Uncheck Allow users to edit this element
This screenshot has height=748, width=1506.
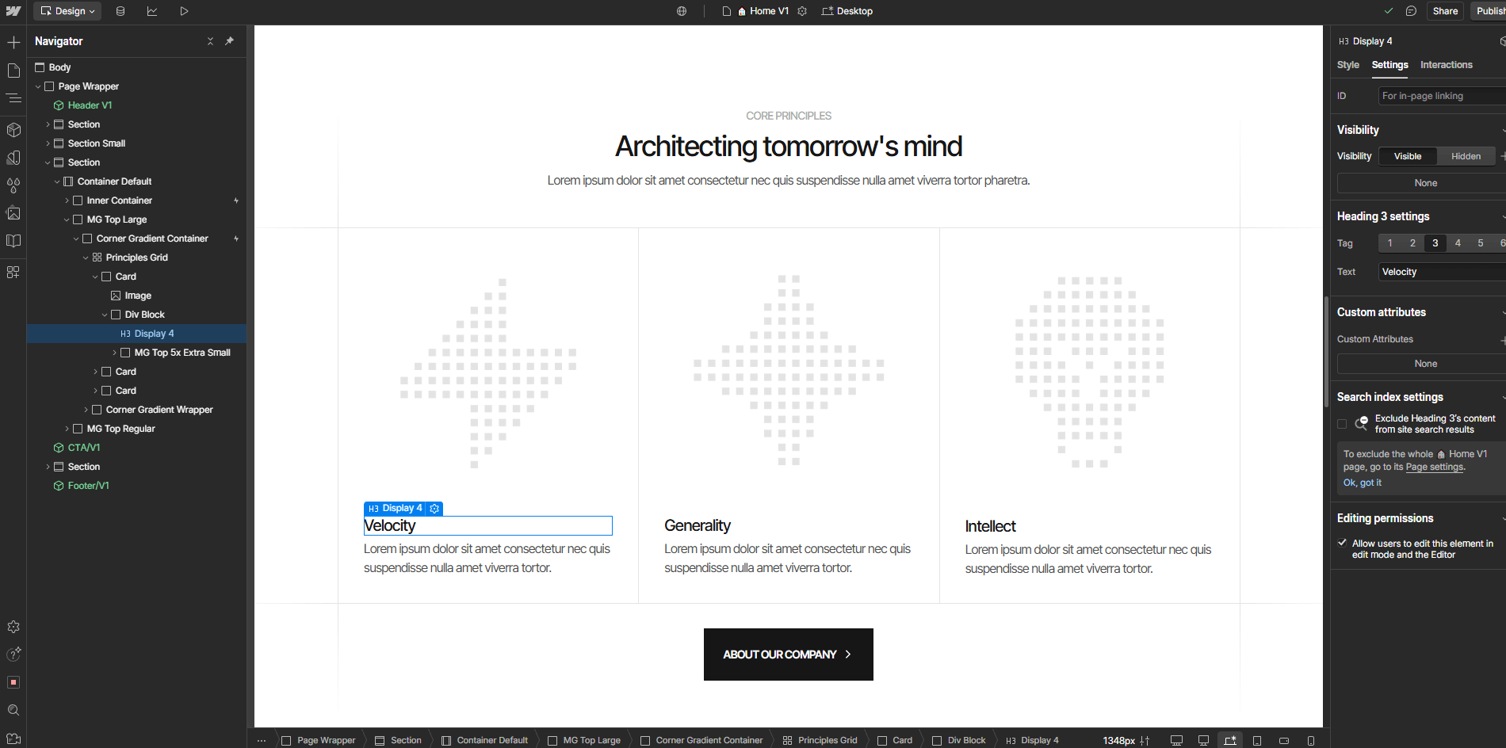1342,543
